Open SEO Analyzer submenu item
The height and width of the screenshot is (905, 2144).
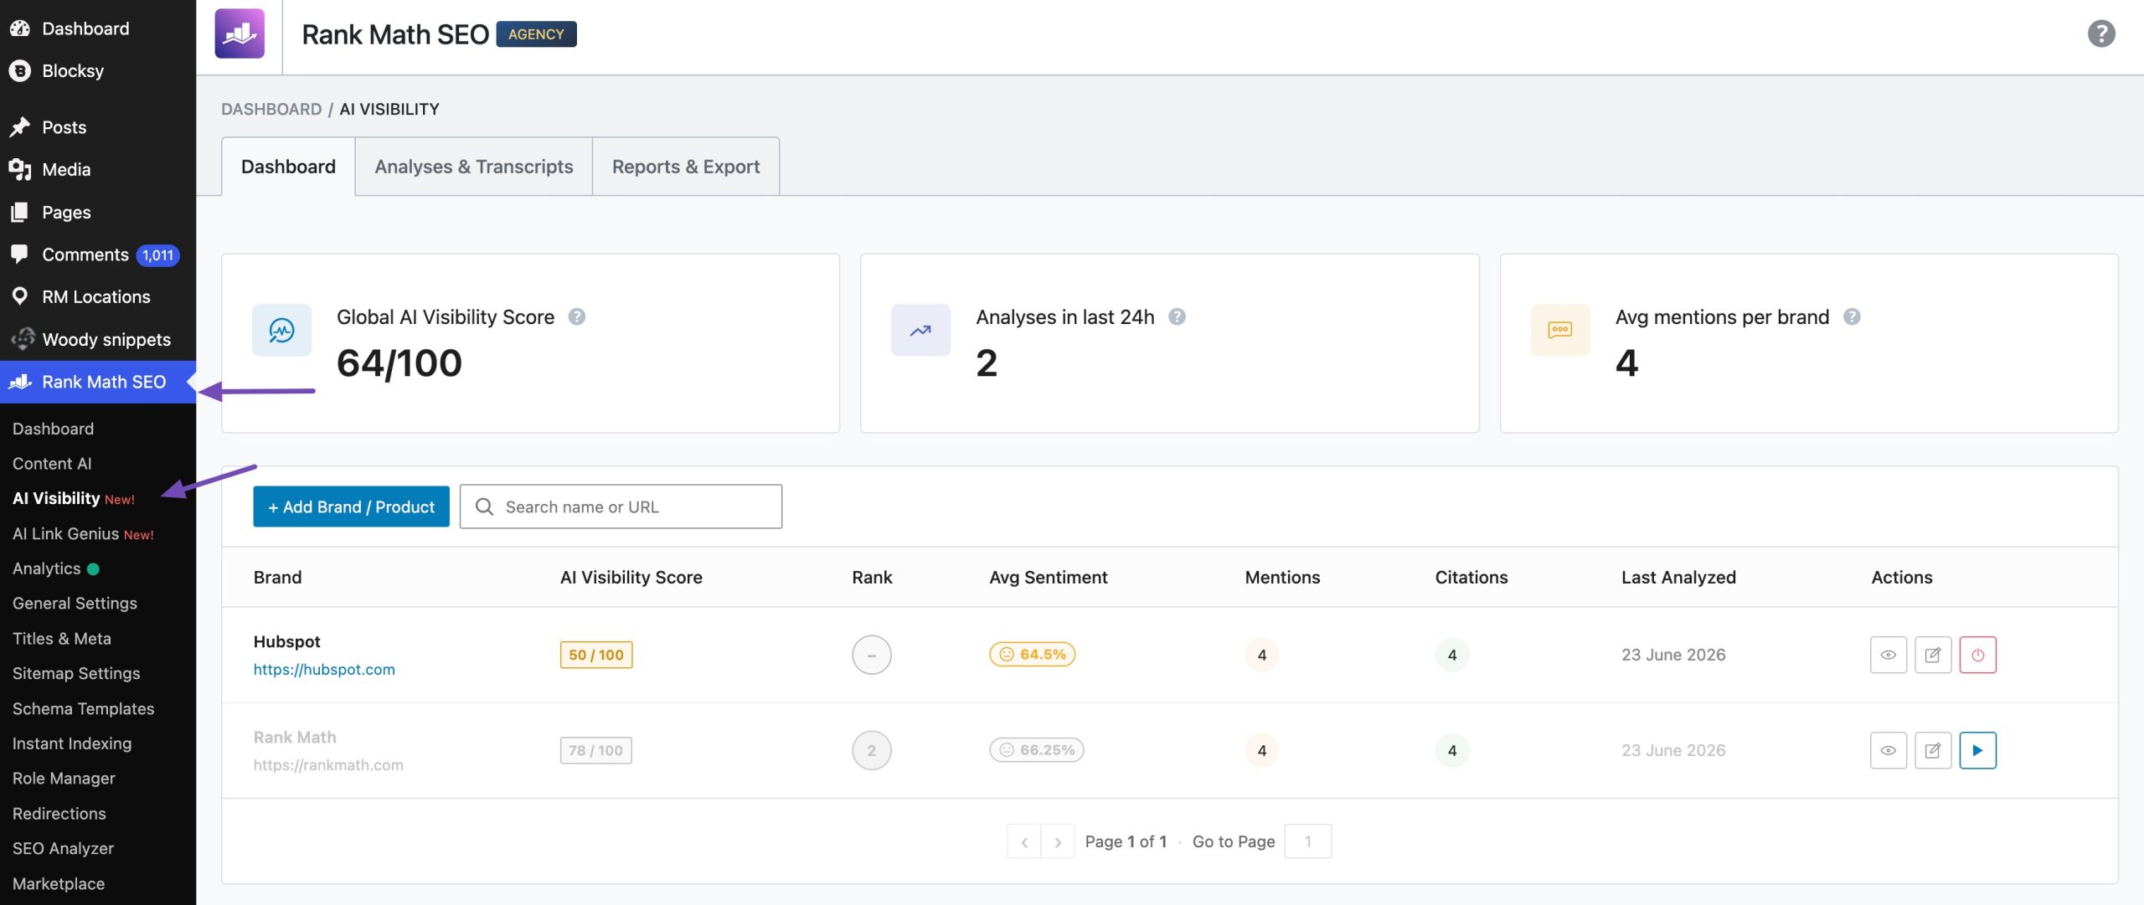[x=63, y=848]
